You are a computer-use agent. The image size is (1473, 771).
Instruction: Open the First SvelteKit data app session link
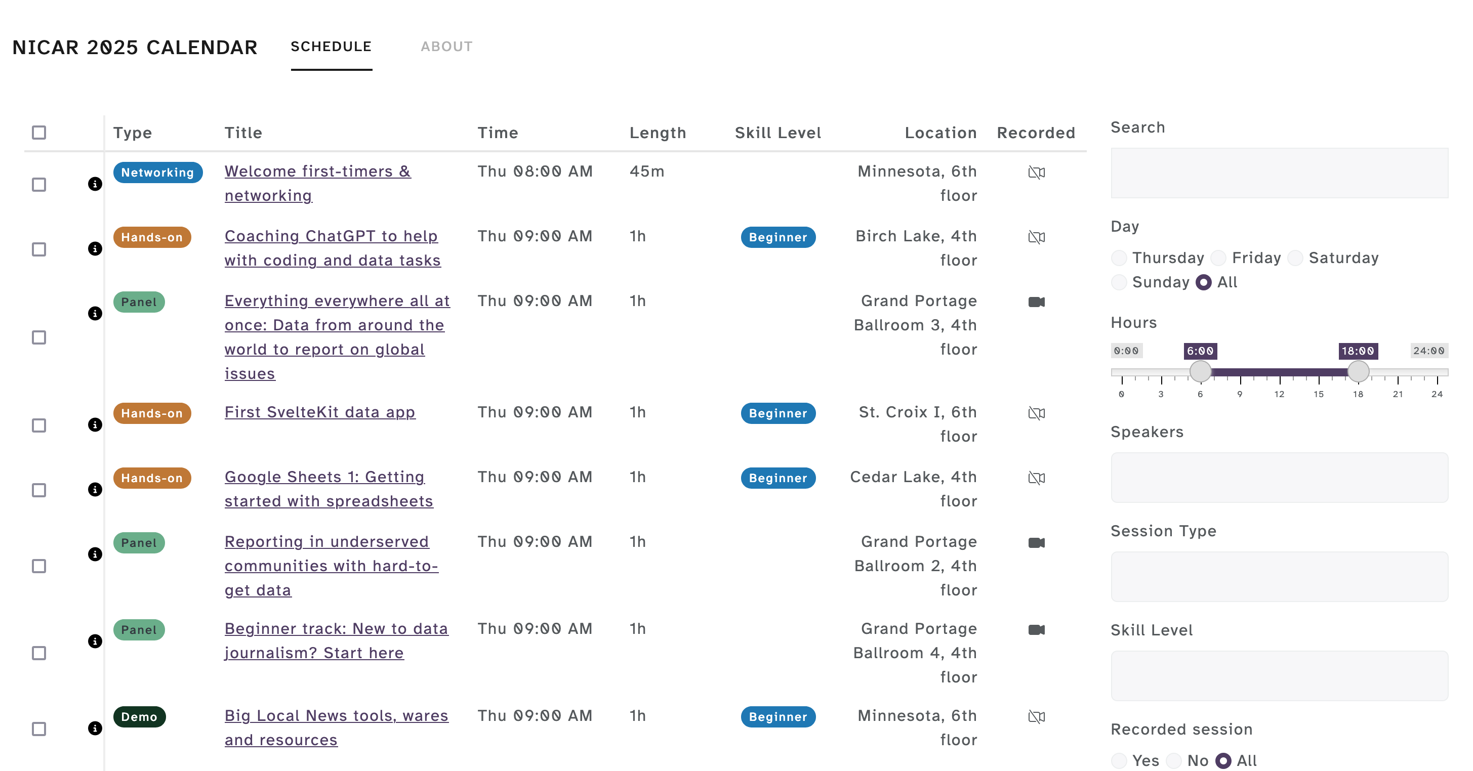click(319, 412)
